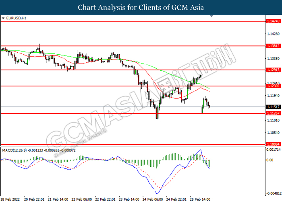The width and height of the screenshot is (282, 201).
Task: Click the MACD zero level 0.00 label
Action: [270, 160]
